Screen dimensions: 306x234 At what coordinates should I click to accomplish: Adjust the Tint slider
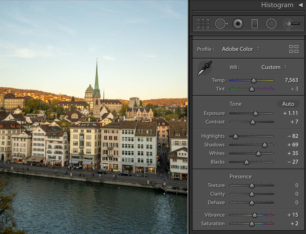pos(252,89)
